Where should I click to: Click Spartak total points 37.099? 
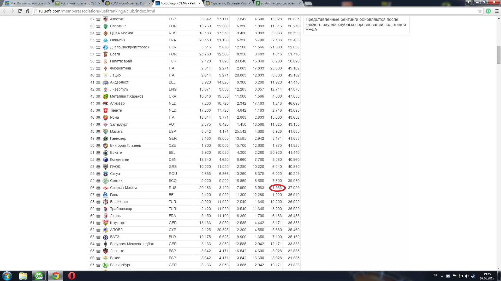coord(294,188)
